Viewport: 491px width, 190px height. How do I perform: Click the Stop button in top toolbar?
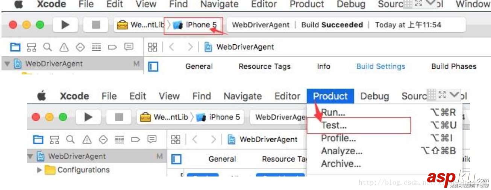coord(96,25)
